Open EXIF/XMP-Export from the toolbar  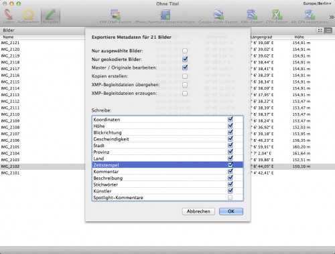(115, 16)
